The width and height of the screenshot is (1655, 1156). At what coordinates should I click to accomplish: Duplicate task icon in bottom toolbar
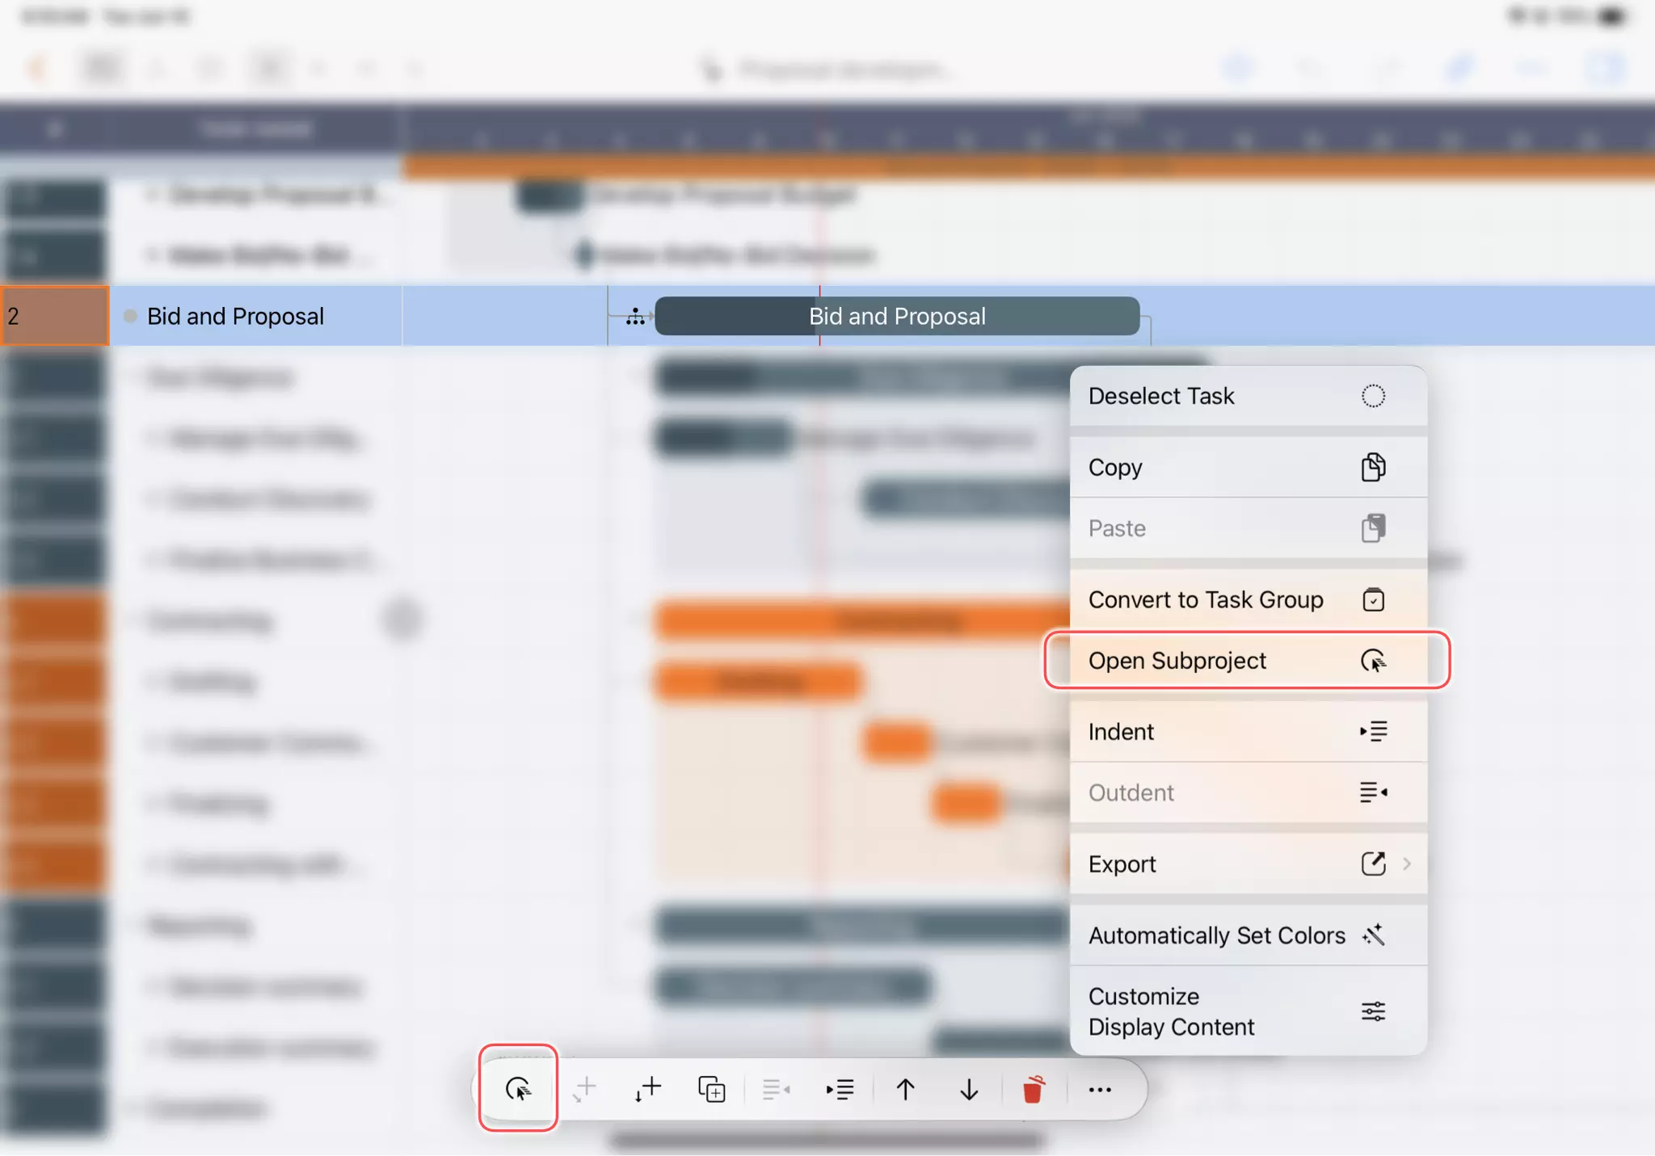point(711,1089)
